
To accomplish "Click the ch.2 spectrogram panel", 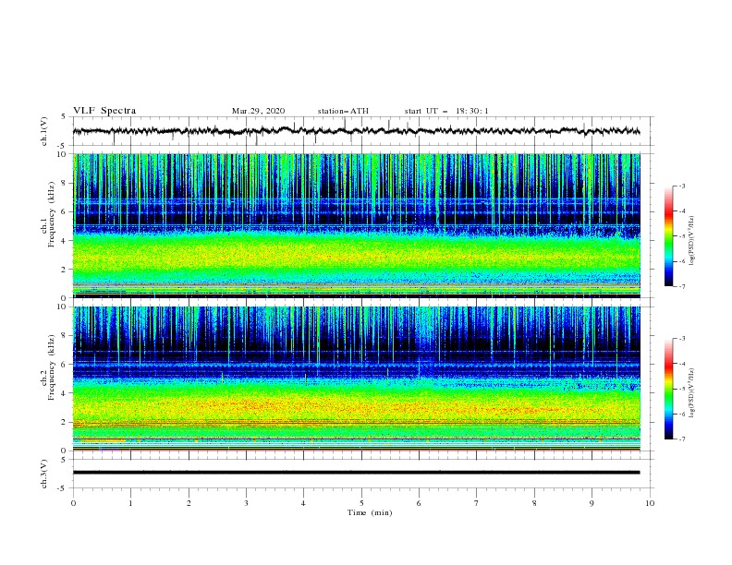I will 357,379.
